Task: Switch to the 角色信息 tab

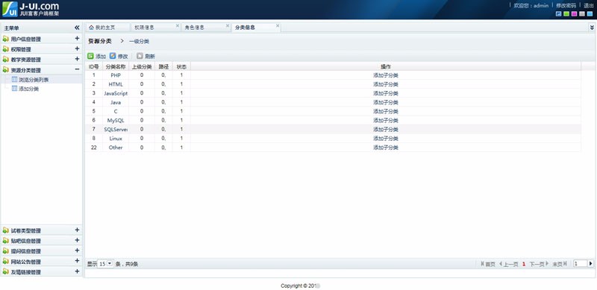Action: coord(206,28)
